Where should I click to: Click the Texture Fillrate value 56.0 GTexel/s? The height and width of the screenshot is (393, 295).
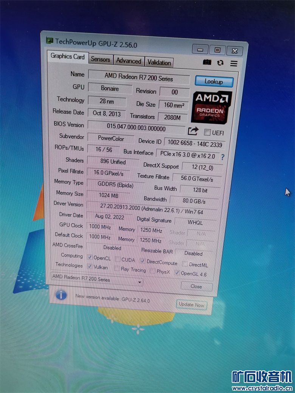tap(197, 179)
